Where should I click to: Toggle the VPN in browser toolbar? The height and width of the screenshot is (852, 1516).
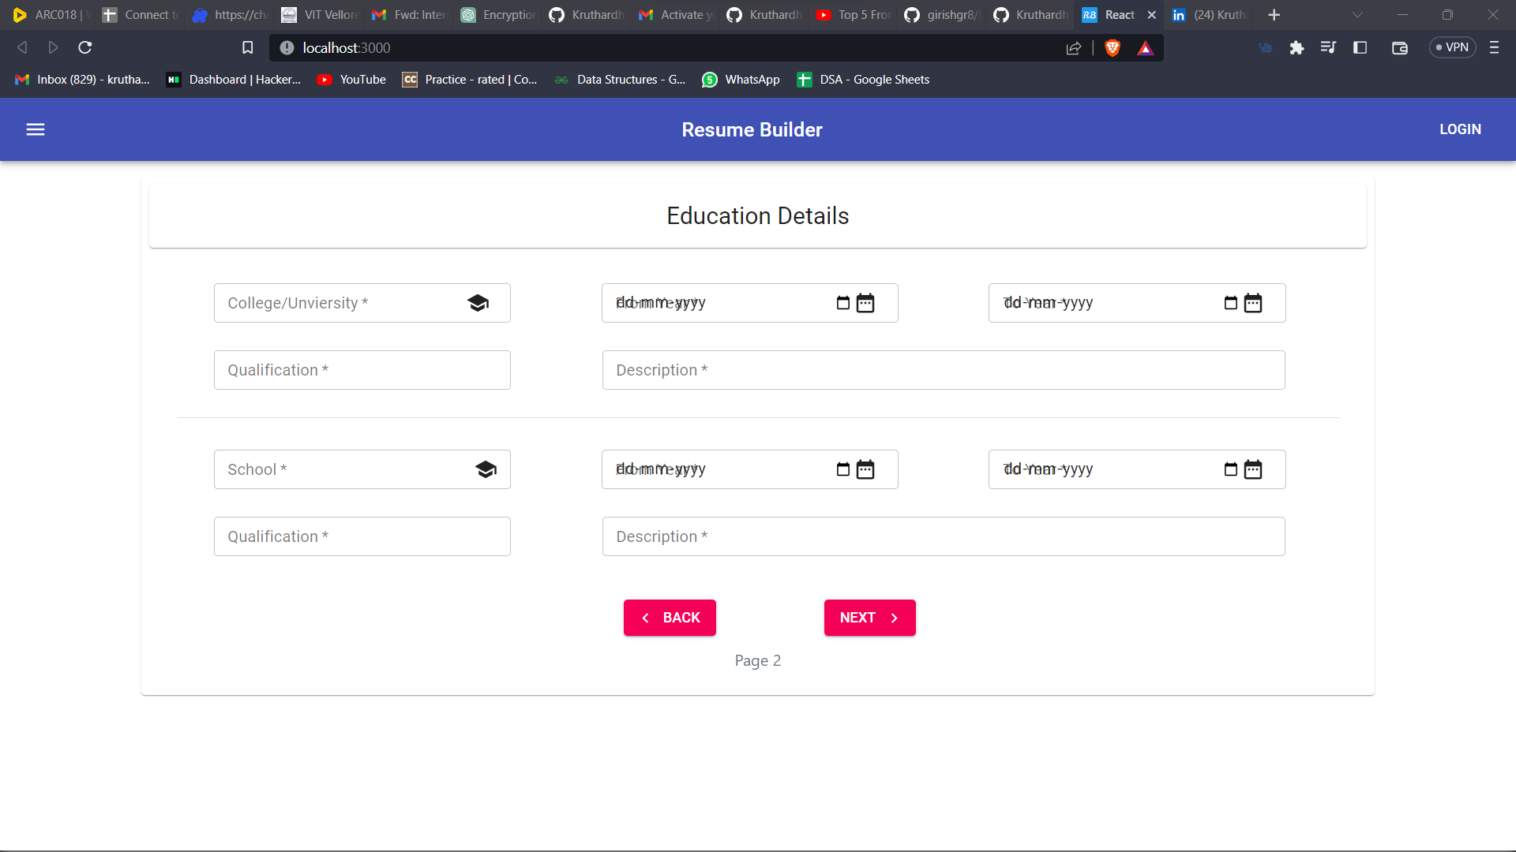pos(1451,47)
